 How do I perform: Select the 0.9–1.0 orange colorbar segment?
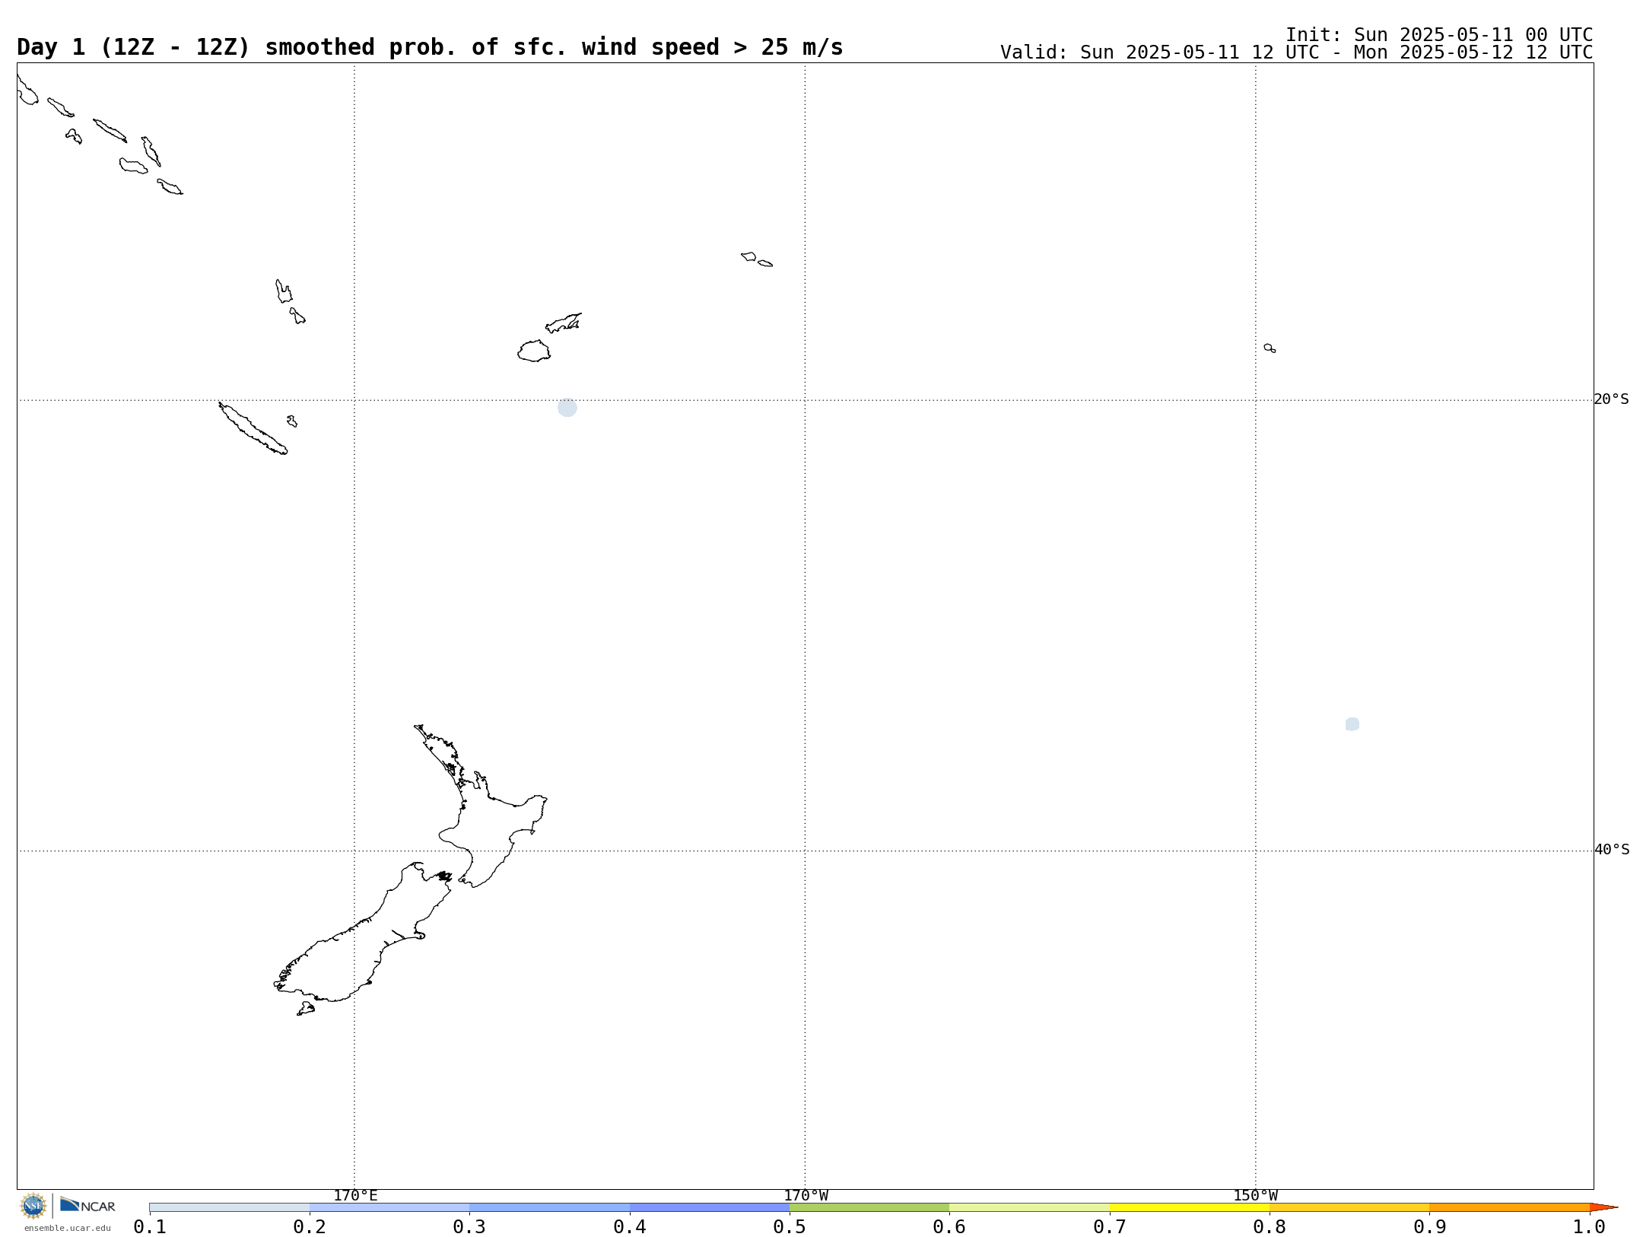tap(1509, 1207)
